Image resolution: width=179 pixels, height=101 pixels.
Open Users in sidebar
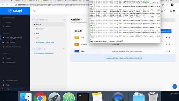(x=8, y=27)
